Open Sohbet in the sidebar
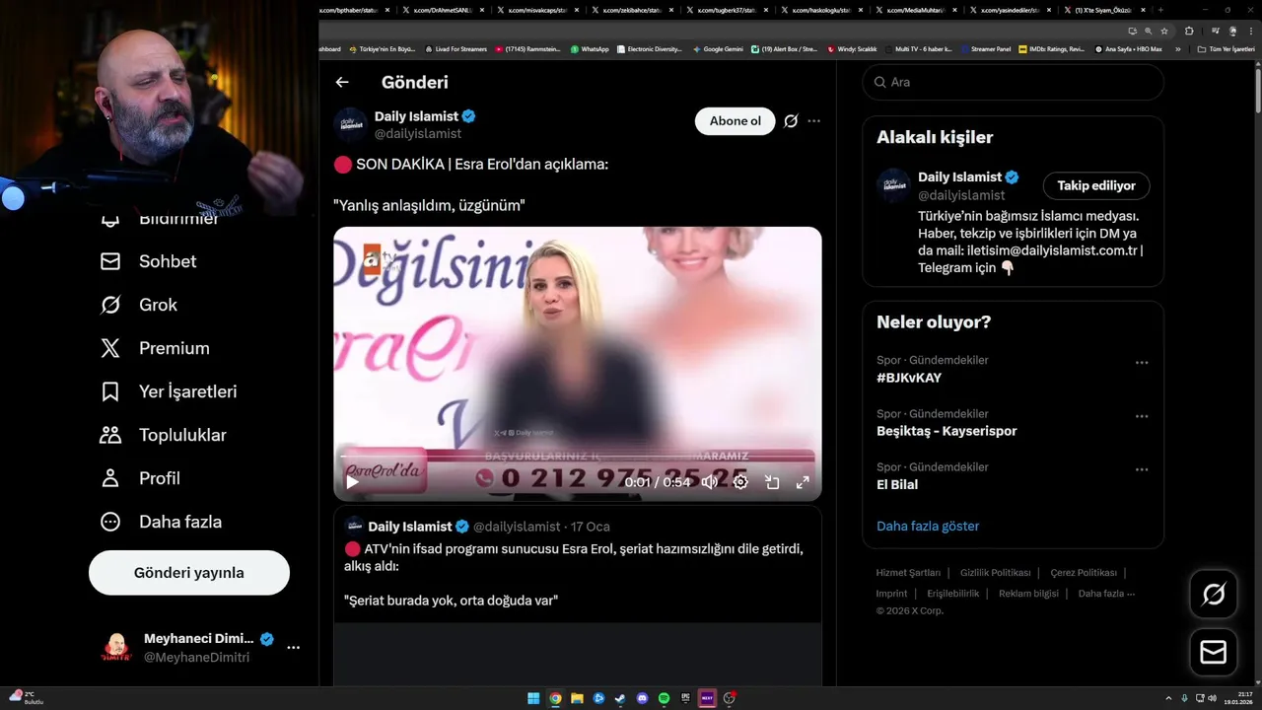This screenshot has height=710, width=1262. click(x=149, y=261)
